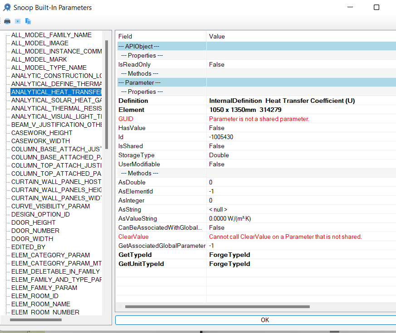Open print preview via the eye icon
Viewport: 396px width, 333px height.
point(18,21)
